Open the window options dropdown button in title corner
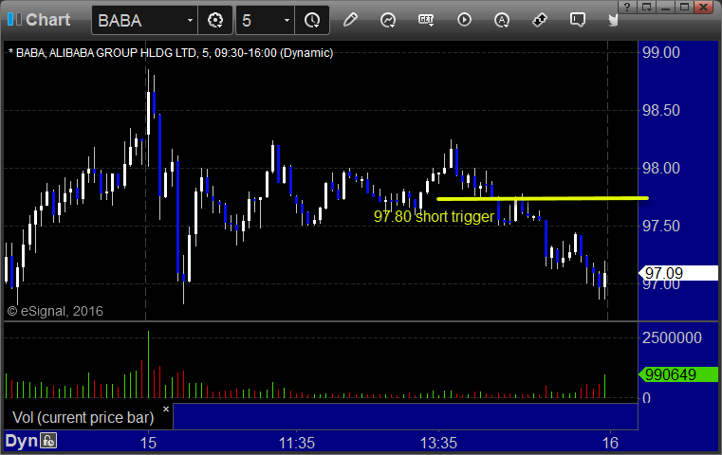The height and width of the screenshot is (455, 722). (x=646, y=7)
